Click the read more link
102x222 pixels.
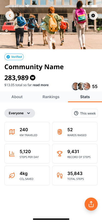point(41,85)
